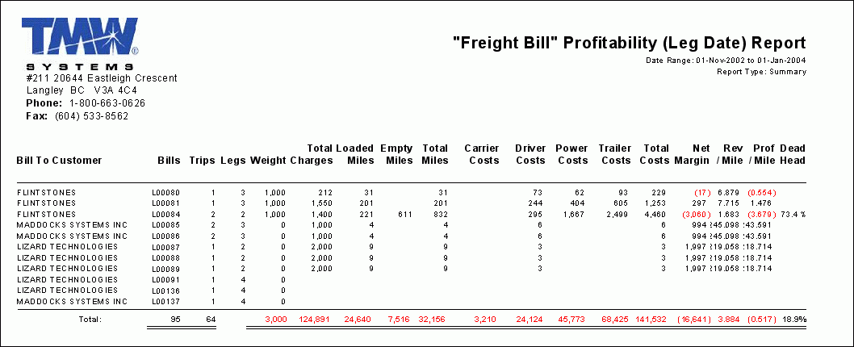This screenshot has height=347, width=854.
Task: Click the Report Type: Summary label
Action: (x=761, y=72)
